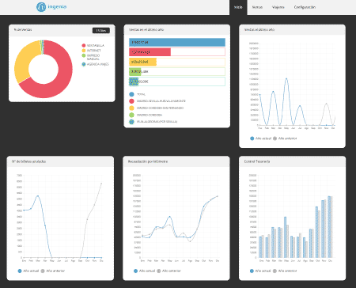Click the blue May bar in Control Tesorería
Viewport: 356px width, 288px height.
(x=286, y=237)
